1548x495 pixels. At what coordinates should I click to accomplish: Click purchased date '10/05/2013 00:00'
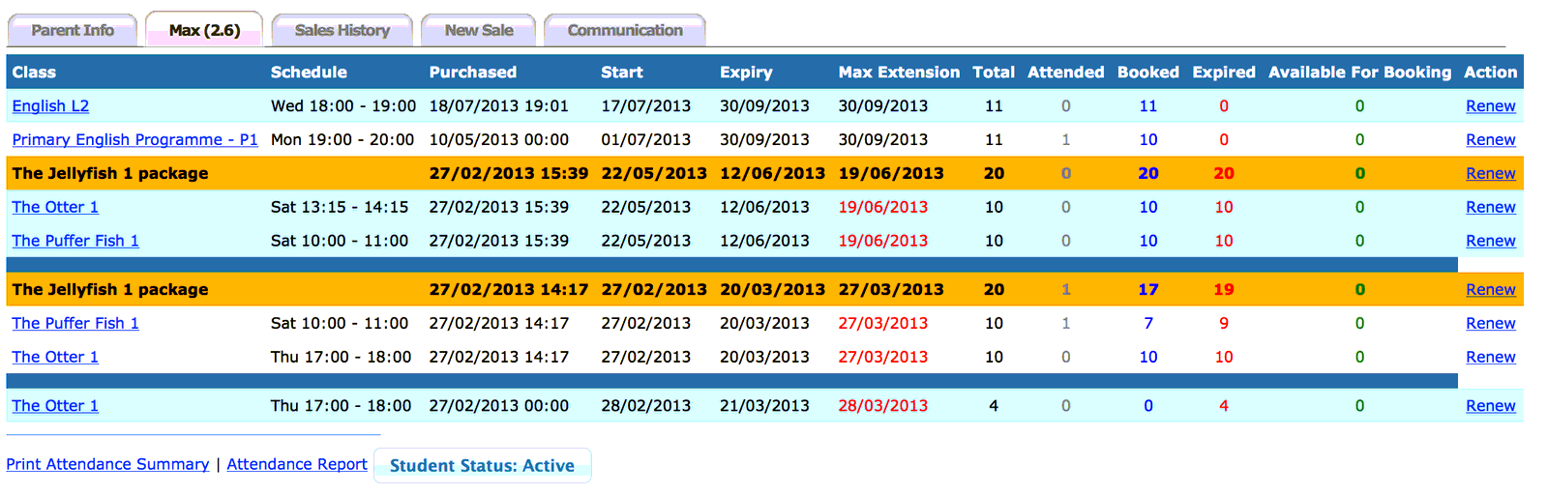(499, 139)
